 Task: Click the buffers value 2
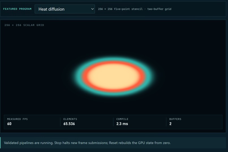click(x=170, y=124)
